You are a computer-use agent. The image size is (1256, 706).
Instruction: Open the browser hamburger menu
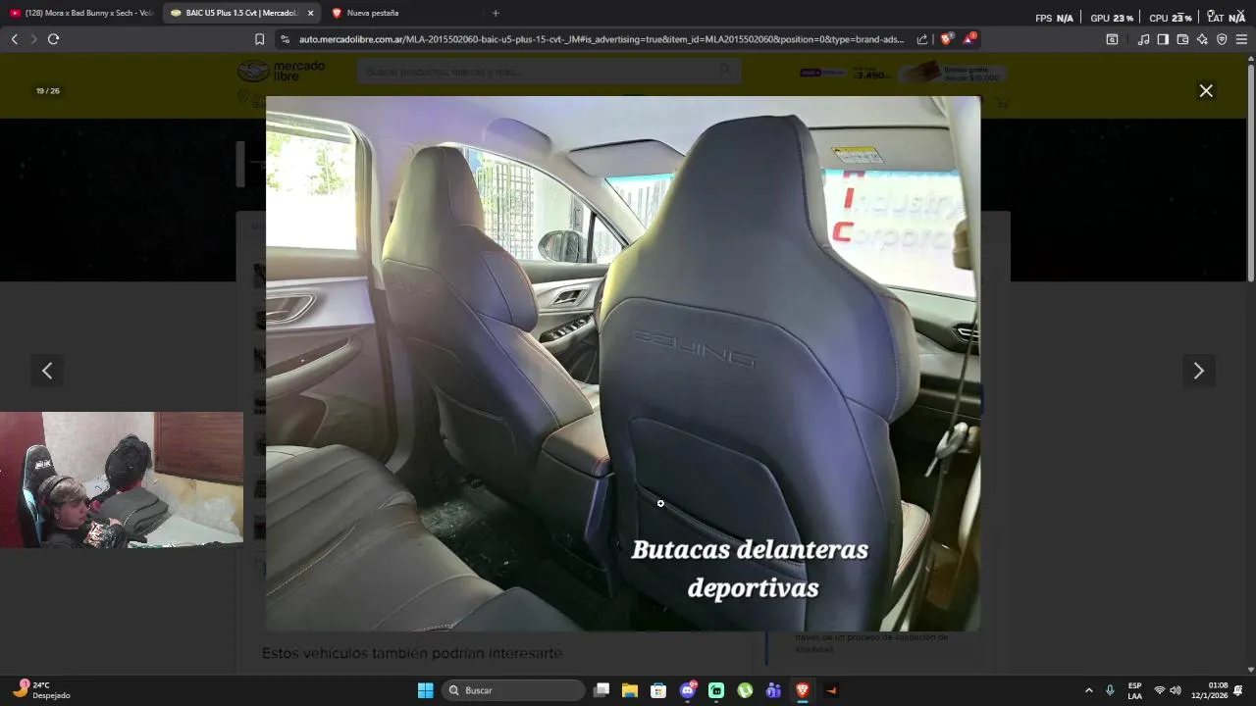(1241, 39)
